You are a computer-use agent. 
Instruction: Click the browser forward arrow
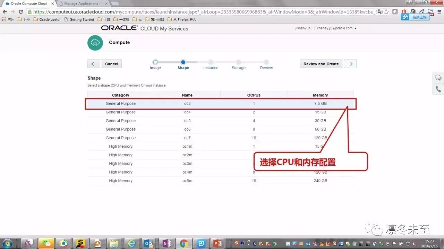point(13,12)
